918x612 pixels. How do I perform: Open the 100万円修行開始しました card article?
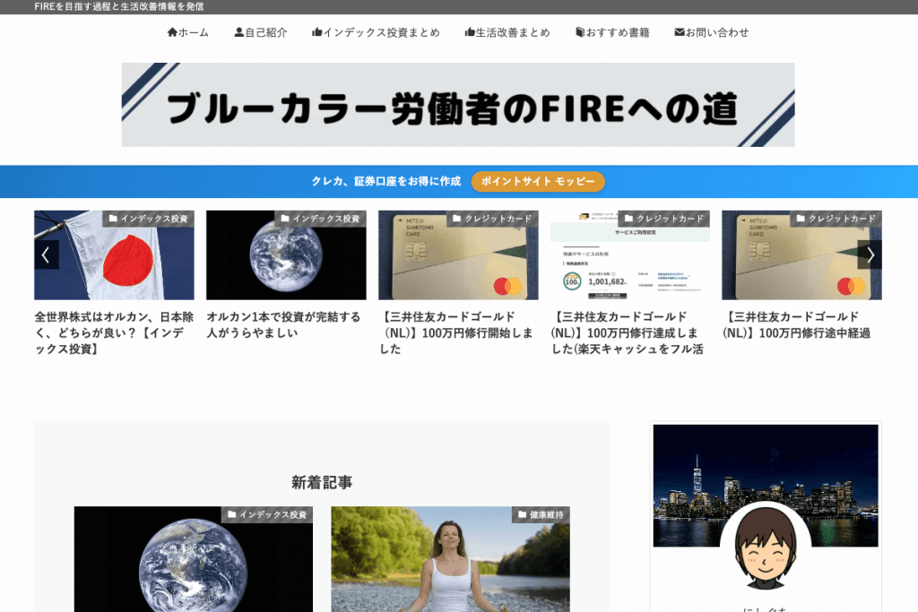[456, 334]
